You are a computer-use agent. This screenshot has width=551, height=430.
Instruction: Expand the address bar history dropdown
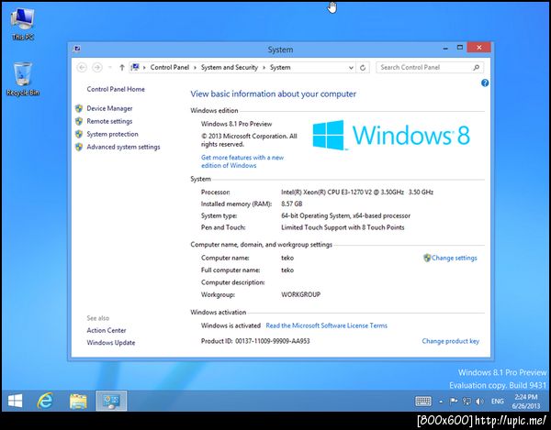pos(351,68)
